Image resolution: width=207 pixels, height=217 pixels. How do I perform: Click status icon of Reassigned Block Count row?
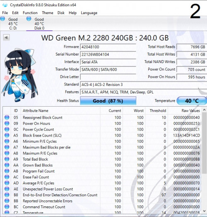click(7, 117)
